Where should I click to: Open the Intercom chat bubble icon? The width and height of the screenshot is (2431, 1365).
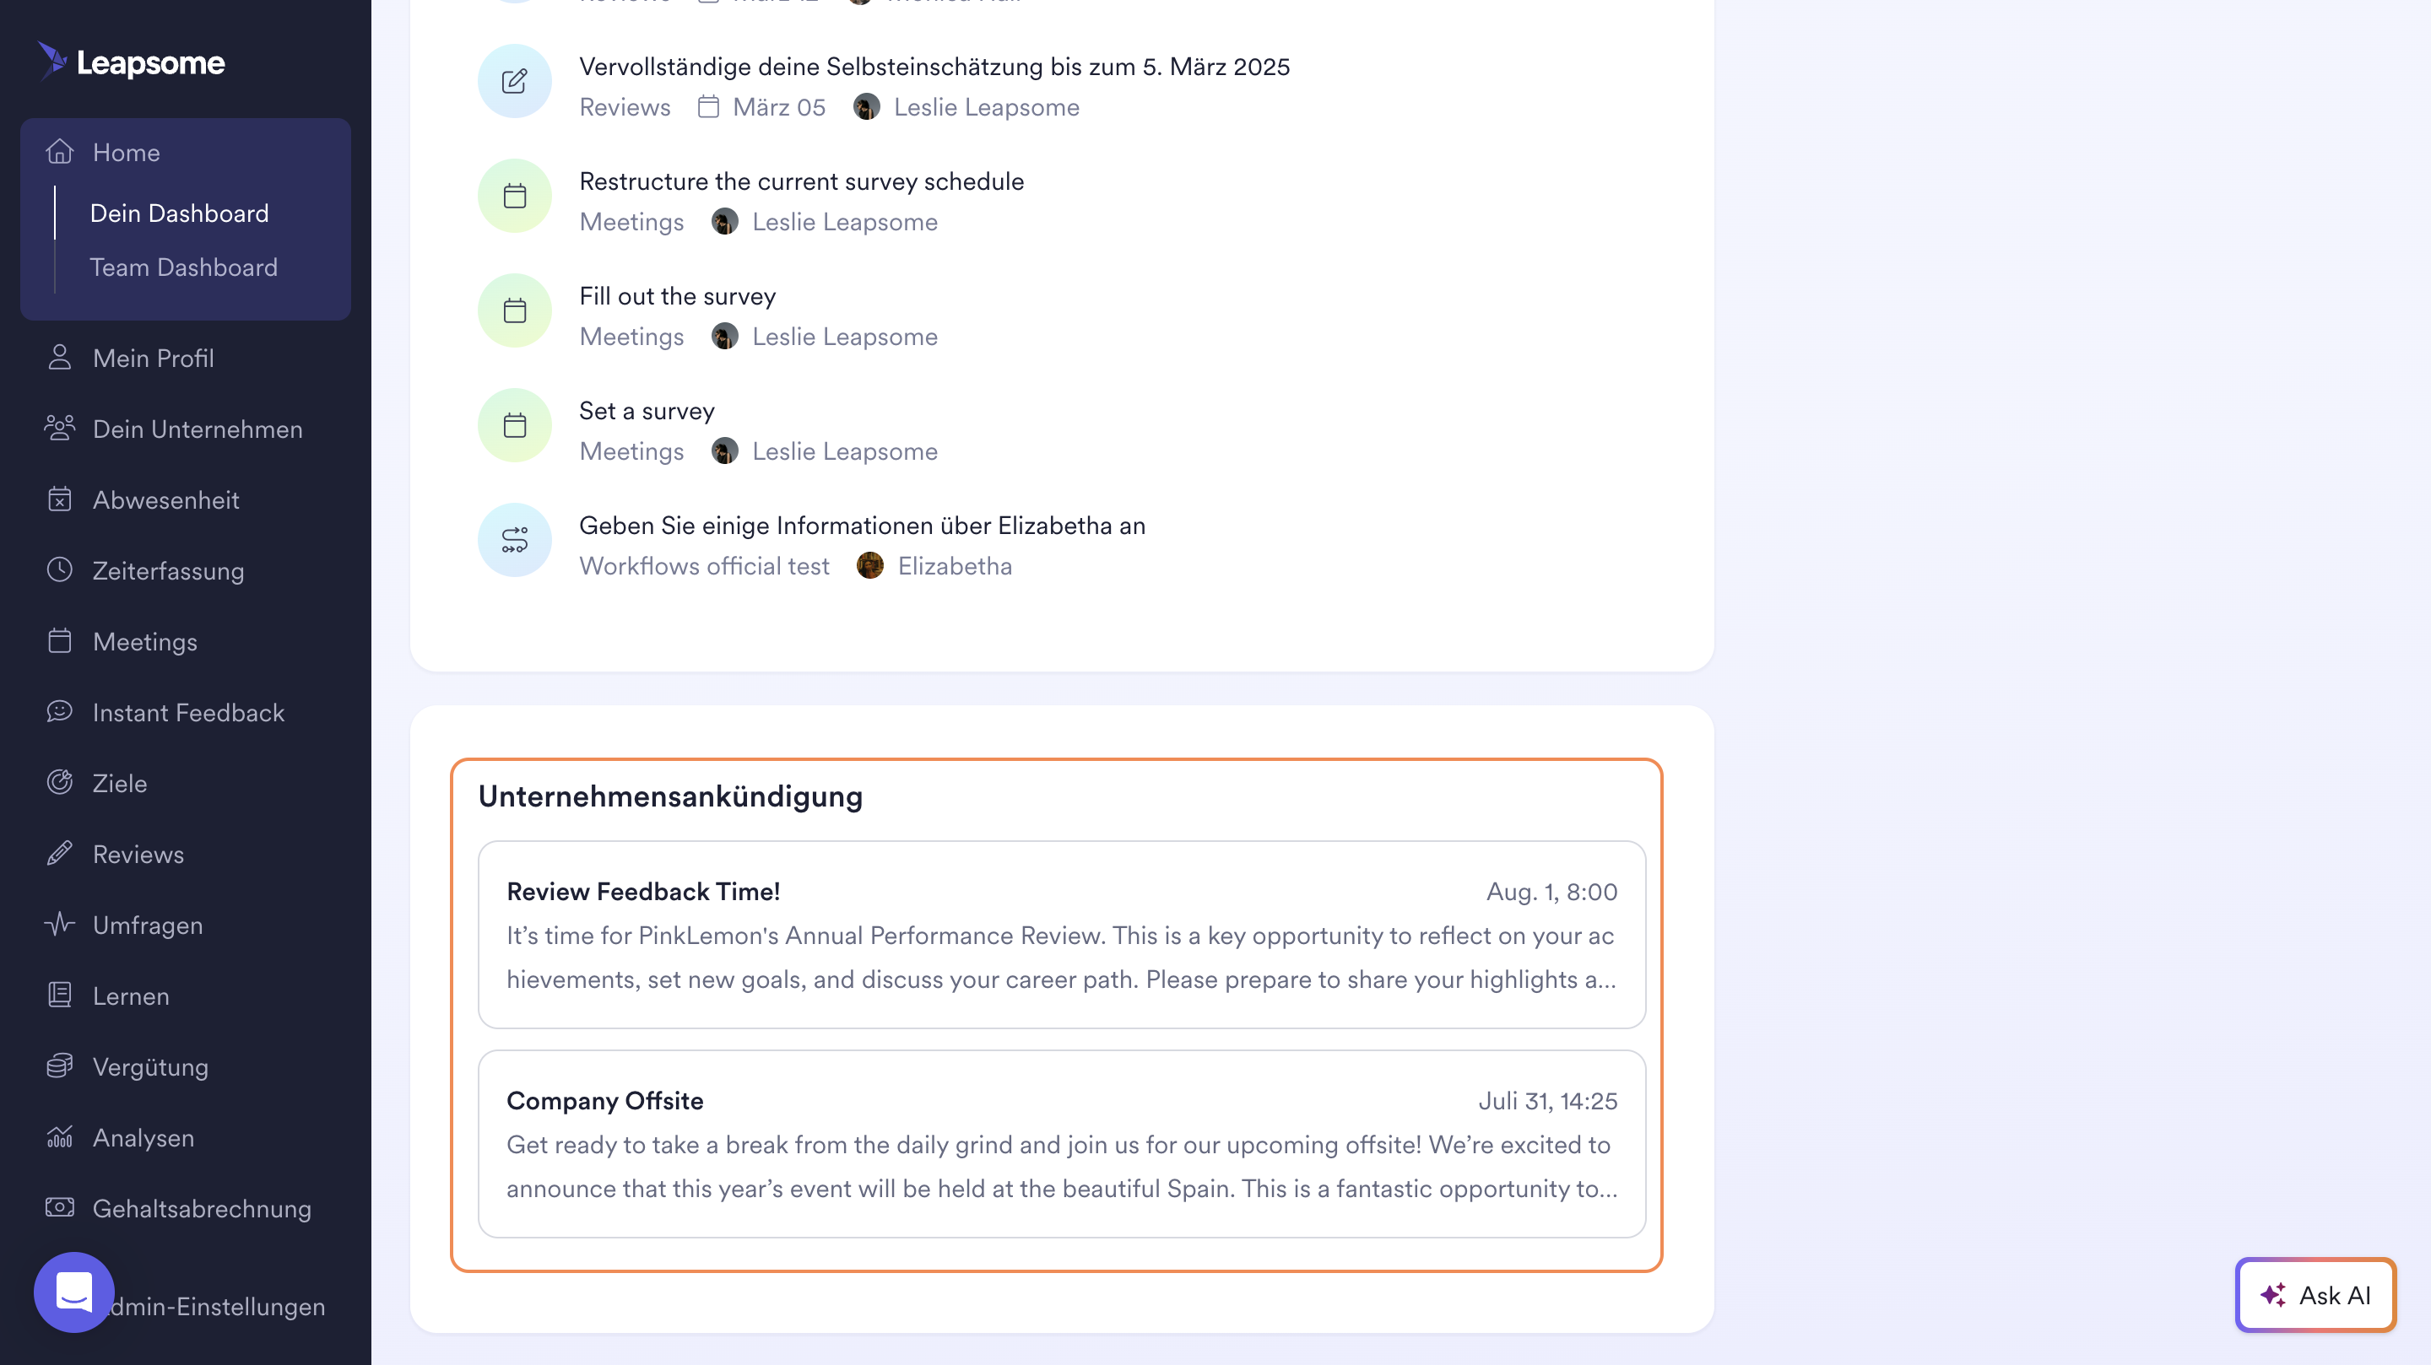pyautogui.click(x=73, y=1292)
